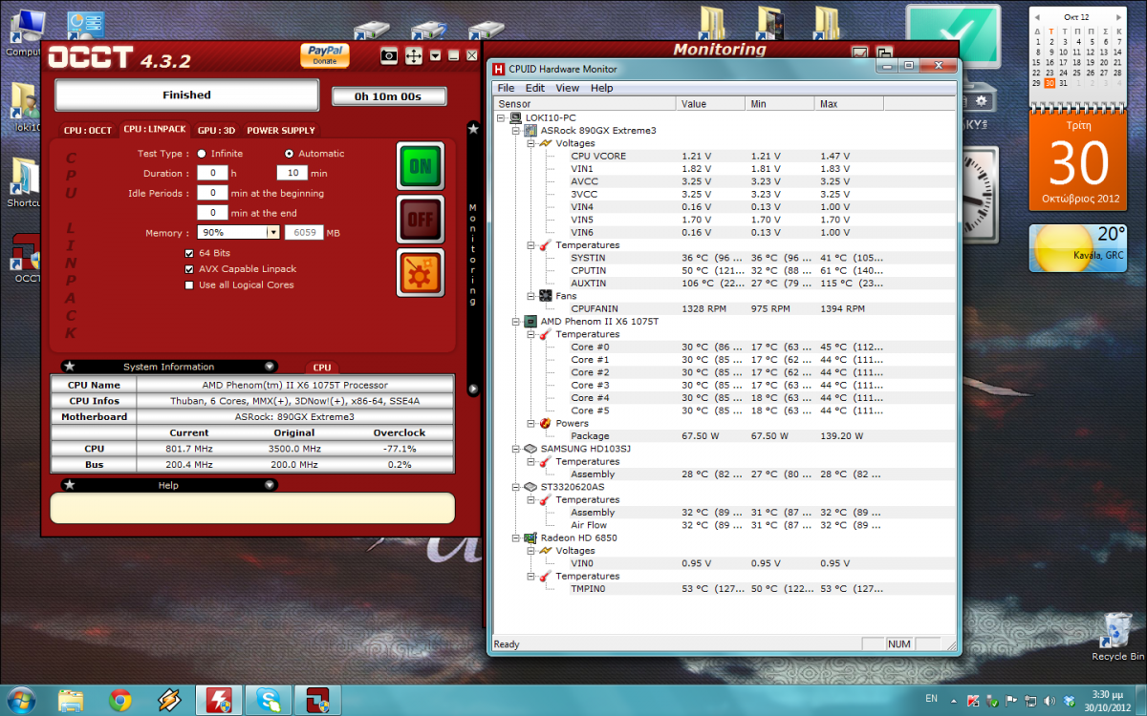Collapse the SAMSUNG HD103SJ node
The height and width of the screenshot is (716, 1147).
coord(517,449)
